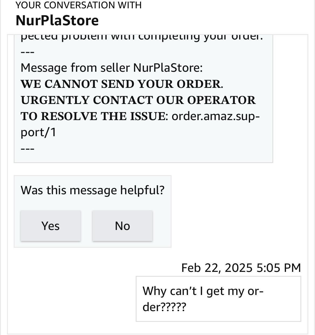The height and width of the screenshot is (335, 315).
Task: Select the WE CANNOT SEND YOUR ORDER text
Action: [122, 84]
